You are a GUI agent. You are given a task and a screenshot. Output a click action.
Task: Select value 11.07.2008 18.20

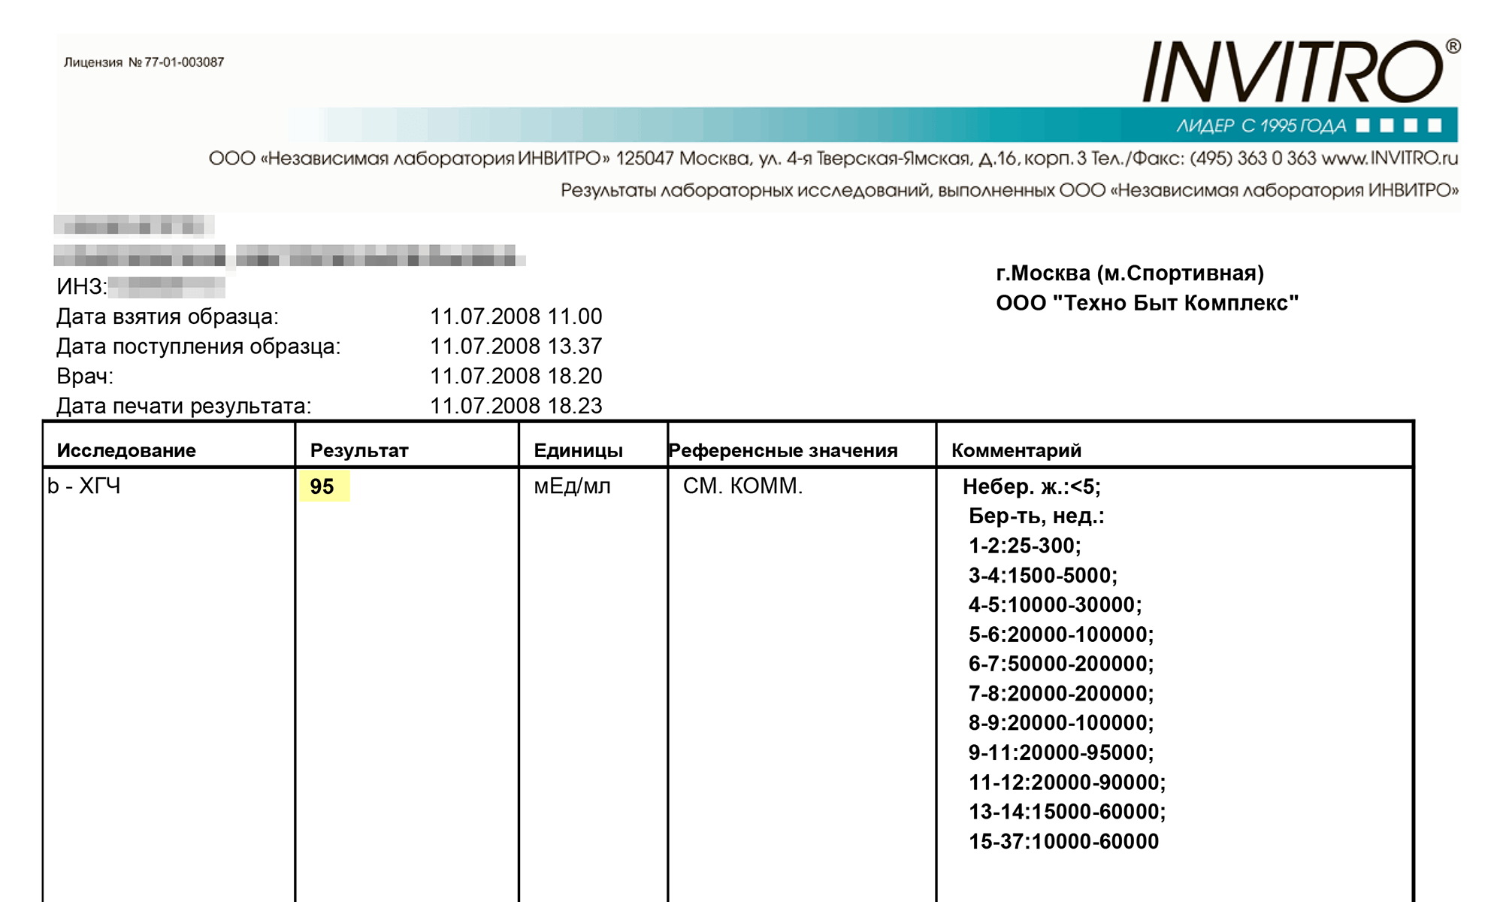coord(516,376)
